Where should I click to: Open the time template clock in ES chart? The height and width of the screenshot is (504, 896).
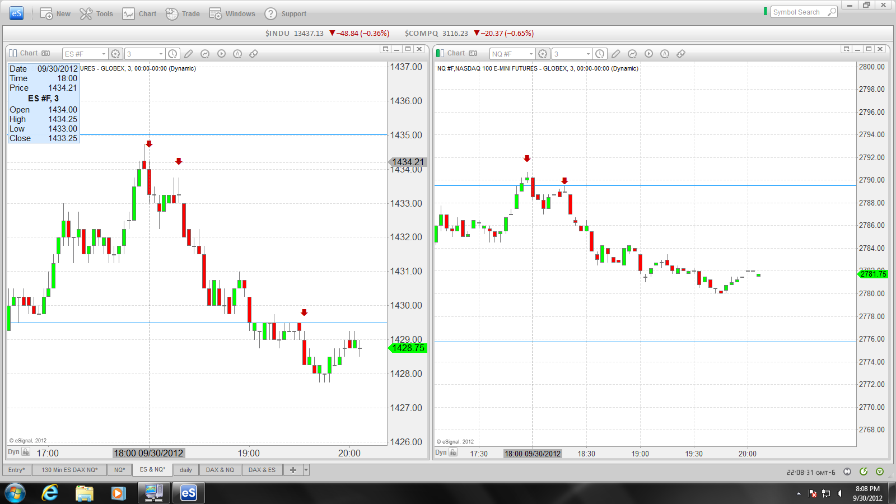tap(173, 54)
